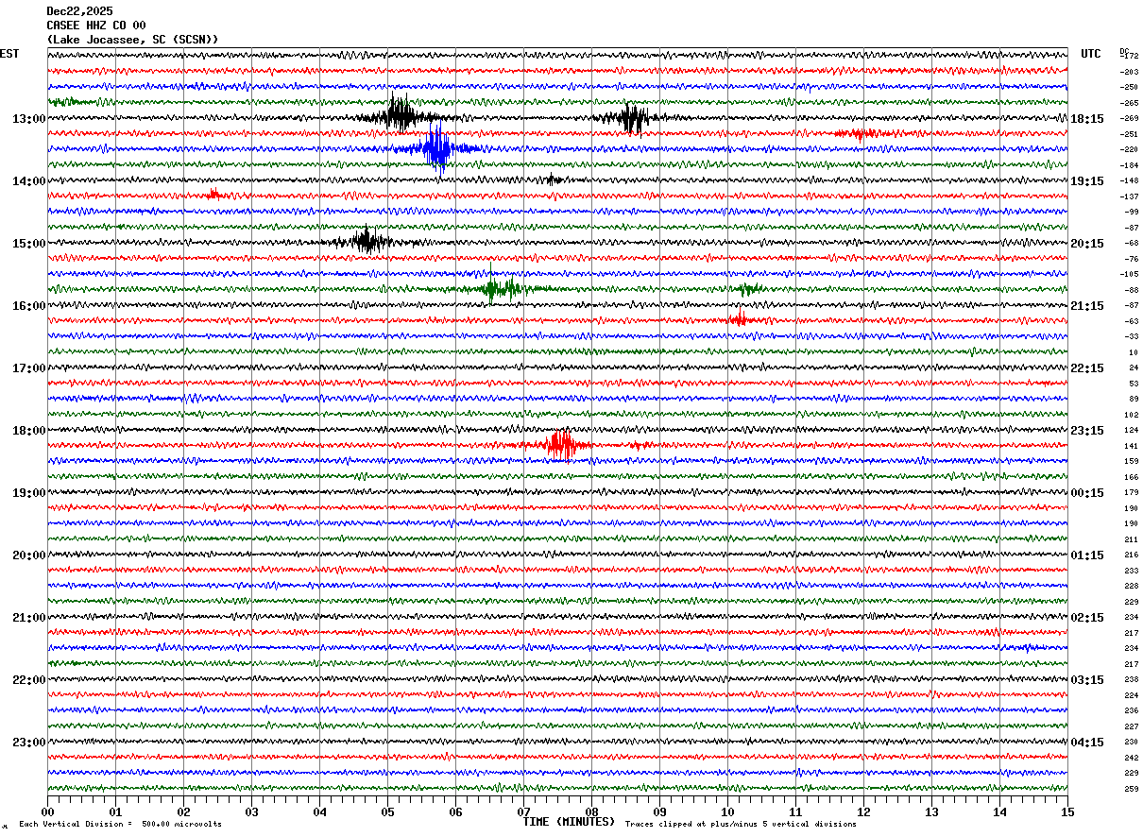
Task: Click the bottom minute-axis tick label 07
Action: click(x=523, y=811)
